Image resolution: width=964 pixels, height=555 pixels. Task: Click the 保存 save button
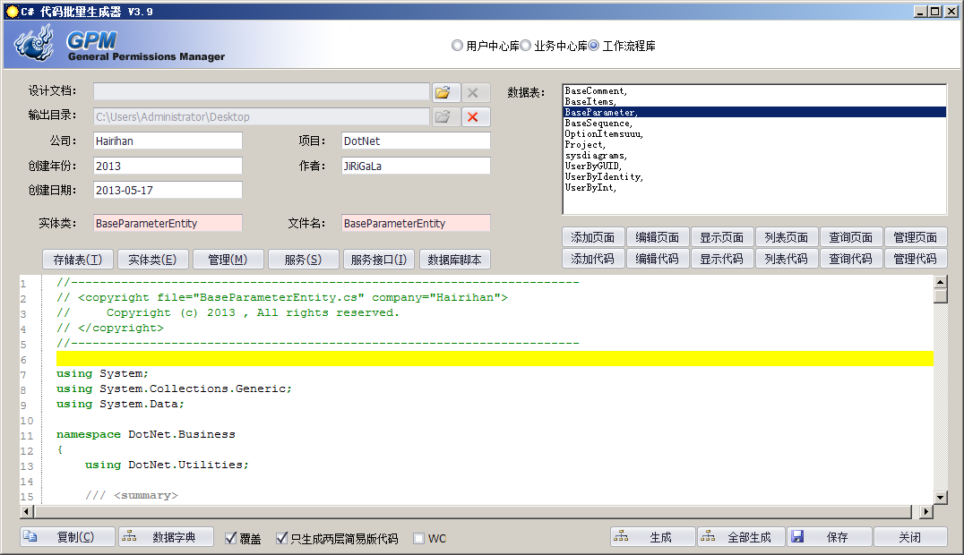[x=829, y=537]
